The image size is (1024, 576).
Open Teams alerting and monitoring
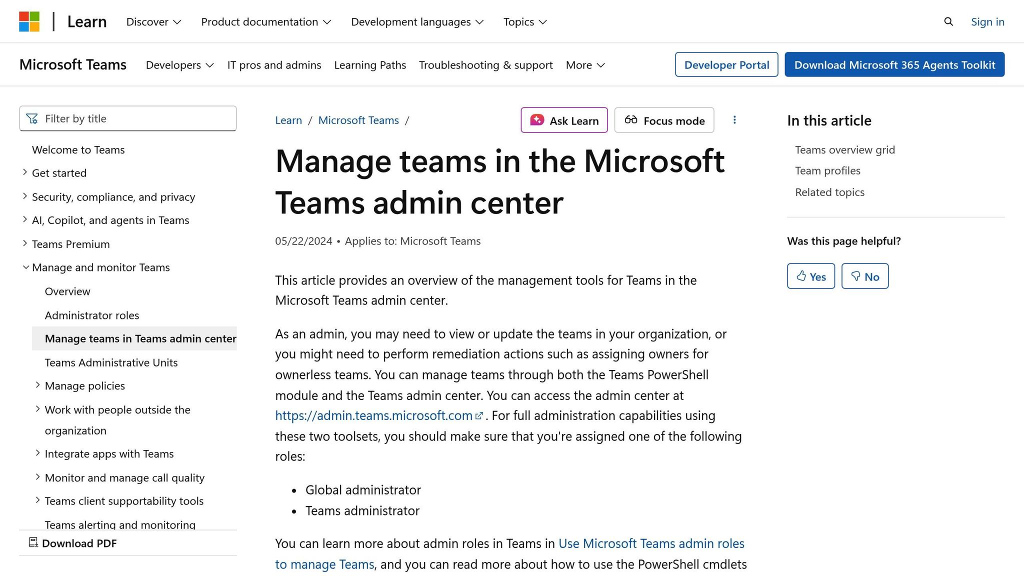120,524
